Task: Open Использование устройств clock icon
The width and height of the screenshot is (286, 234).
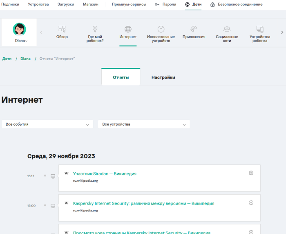Action: (161, 29)
